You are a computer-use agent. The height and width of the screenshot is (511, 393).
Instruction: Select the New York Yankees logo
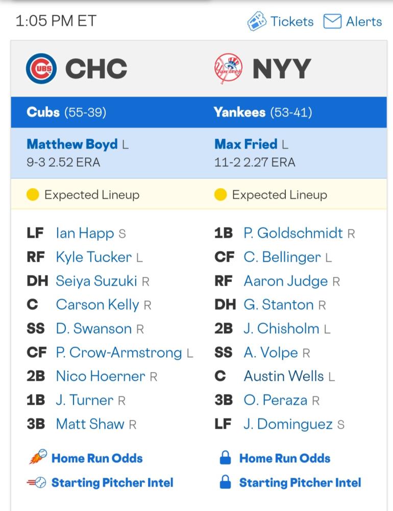point(229,69)
